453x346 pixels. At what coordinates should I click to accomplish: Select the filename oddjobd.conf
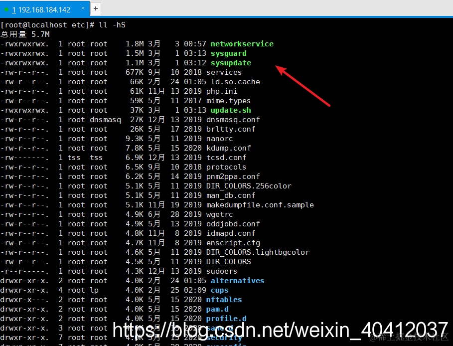click(233, 224)
